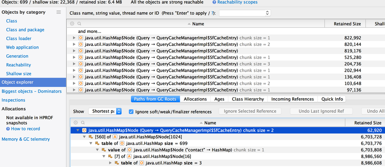Expand the row with retained size 97,136
Screen dimensions: 385x167
pos(74,90)
